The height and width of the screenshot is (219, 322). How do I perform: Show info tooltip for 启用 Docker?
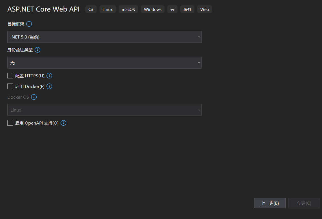pos(49,86)
